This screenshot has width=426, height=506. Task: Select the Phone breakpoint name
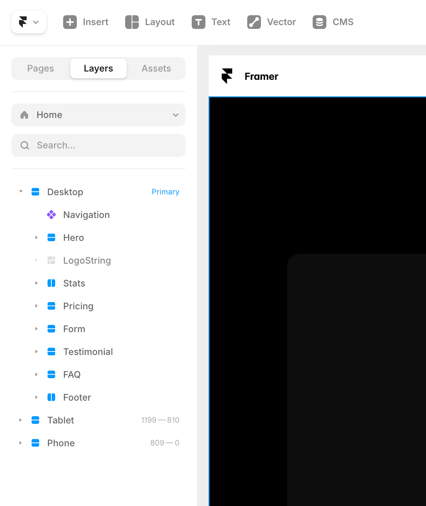[x=61, y=443]
